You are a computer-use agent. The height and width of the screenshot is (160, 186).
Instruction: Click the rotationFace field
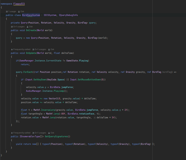(87, 114)
